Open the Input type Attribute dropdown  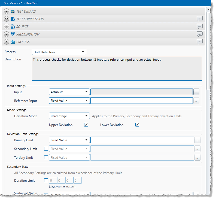click(69, 92)
